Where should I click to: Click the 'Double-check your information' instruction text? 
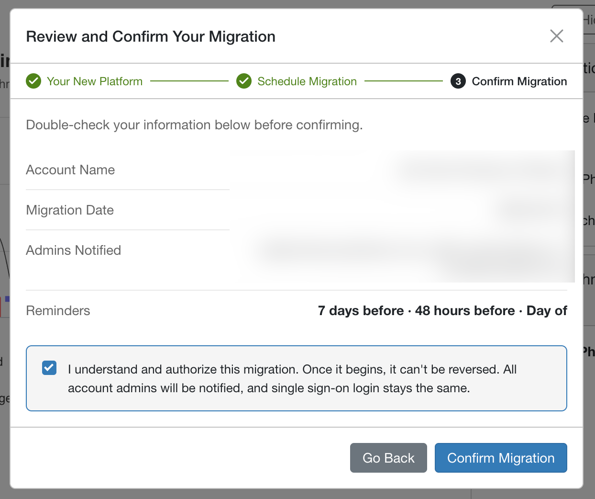tap(194, 125)
